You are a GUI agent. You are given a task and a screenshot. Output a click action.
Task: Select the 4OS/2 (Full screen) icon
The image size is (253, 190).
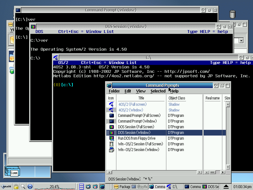tap(111, 104)
